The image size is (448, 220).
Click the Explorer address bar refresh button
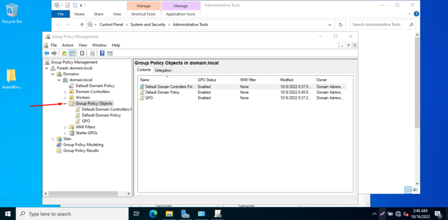(x=340, y=25)
